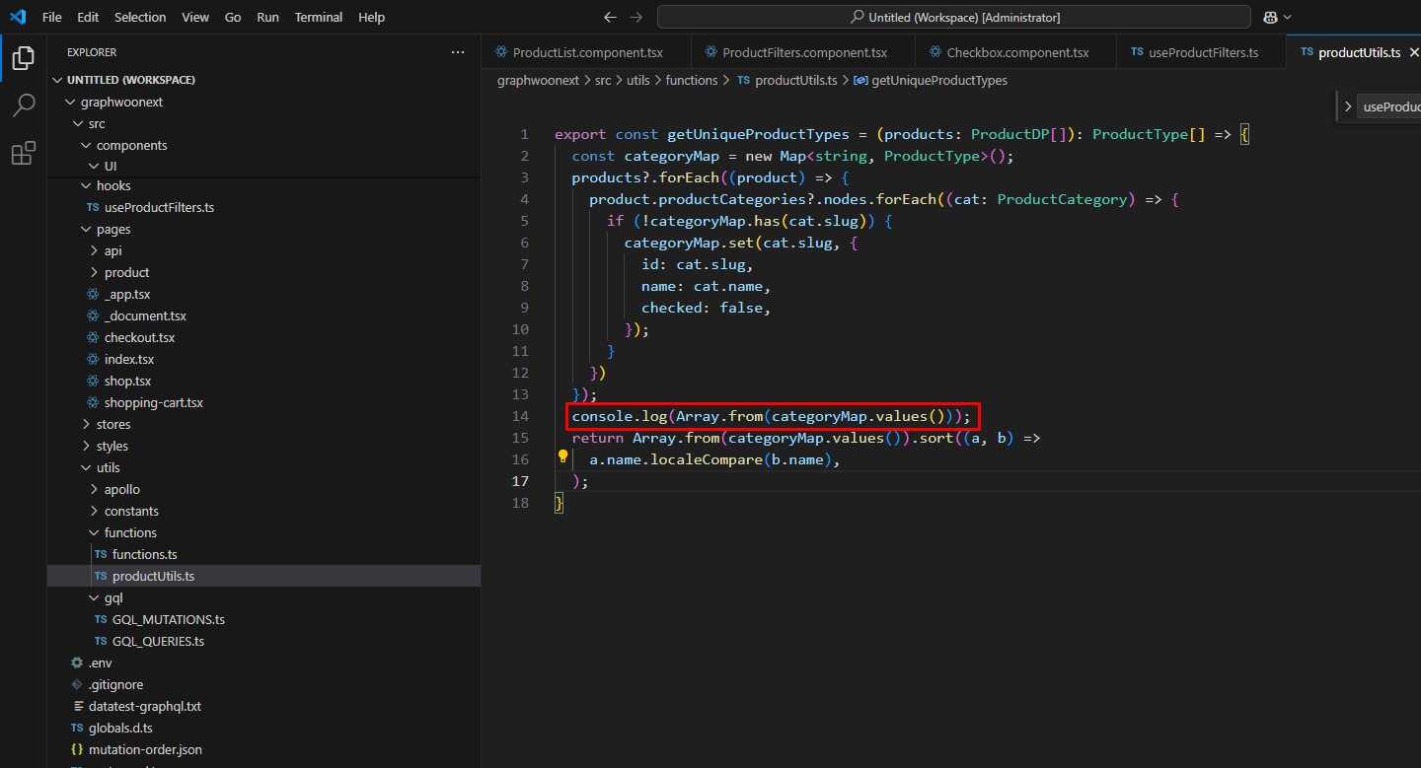Expand the stores folder
Image resolution: width=1421 pixels, height=768 pixels.
pyautogui.click(x=112, y=424)
